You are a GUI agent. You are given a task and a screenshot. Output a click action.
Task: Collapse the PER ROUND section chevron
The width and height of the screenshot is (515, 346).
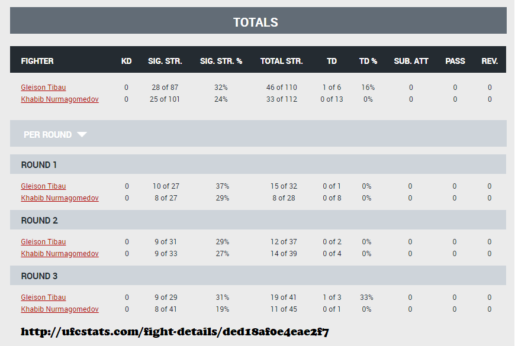82,134
